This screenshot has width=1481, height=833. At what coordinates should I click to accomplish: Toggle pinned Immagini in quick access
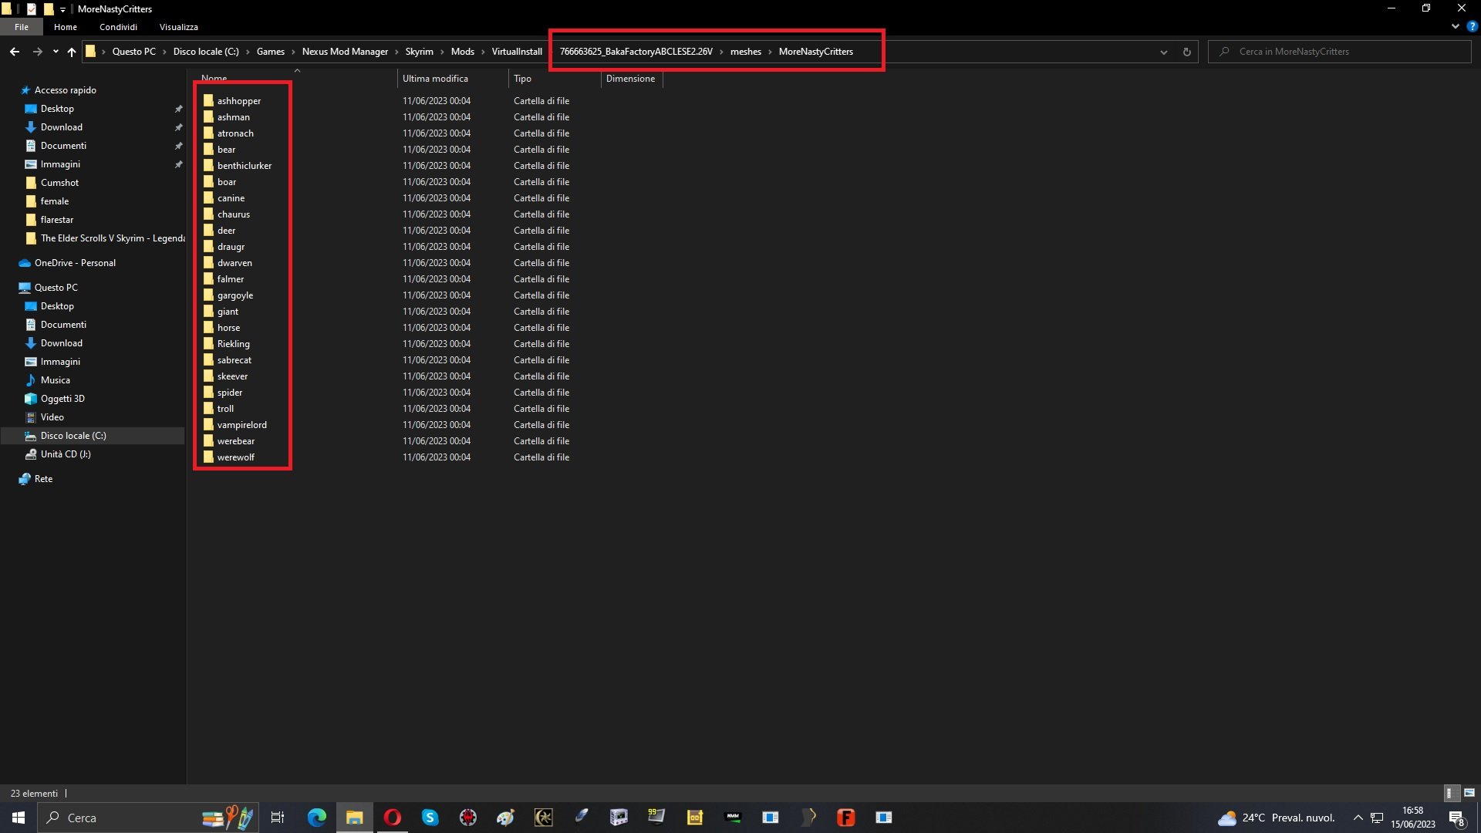click(179, 164)
